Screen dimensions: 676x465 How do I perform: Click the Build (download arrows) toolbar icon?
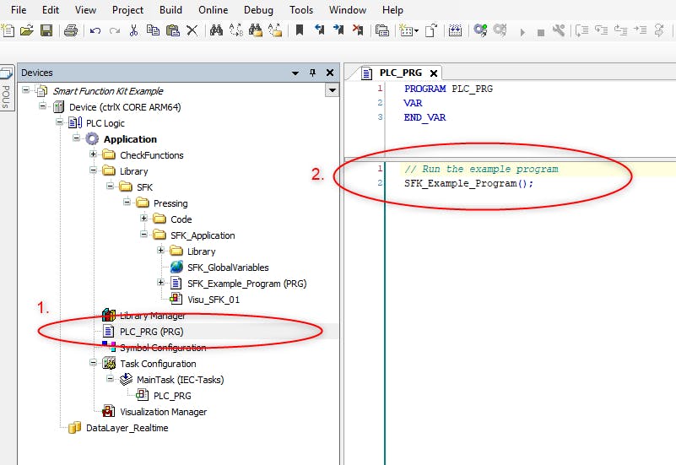455,30
